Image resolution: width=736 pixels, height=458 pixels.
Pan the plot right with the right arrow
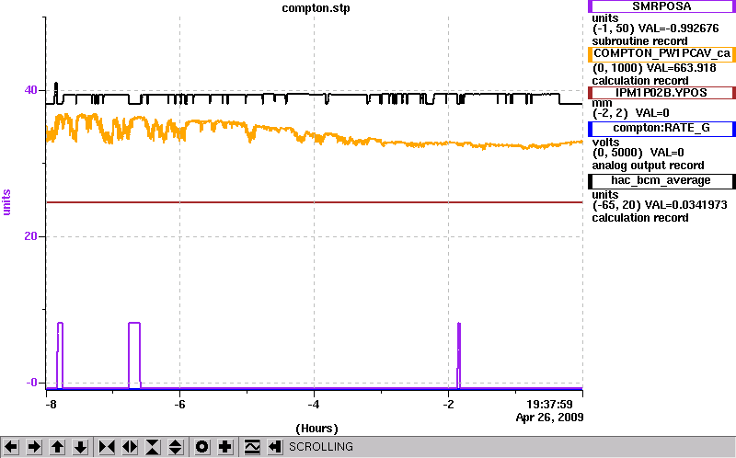(34, 447)
